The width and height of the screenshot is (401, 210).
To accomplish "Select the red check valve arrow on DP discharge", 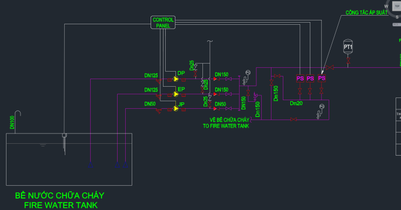I will point(215,79).
